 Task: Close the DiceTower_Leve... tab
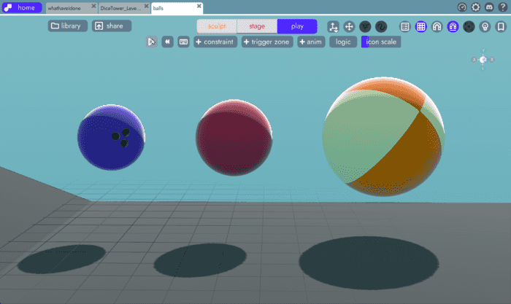pos(146,6)
